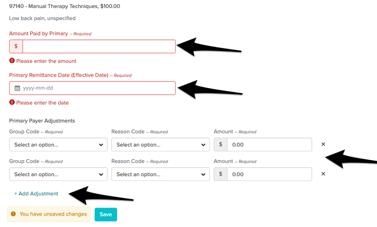Click the 'Amount Paid by Primary' label
This screenshot has width=377, height=227.
coord(39,34)
